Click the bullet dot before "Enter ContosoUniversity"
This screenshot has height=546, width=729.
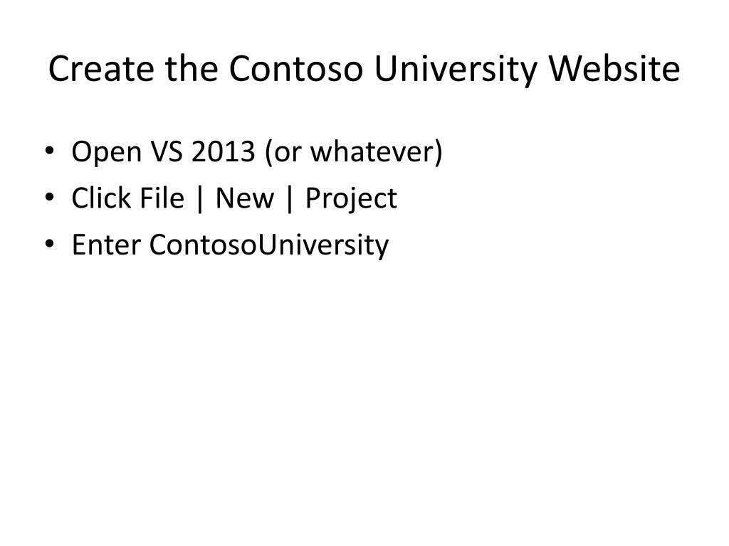point(50,244)
